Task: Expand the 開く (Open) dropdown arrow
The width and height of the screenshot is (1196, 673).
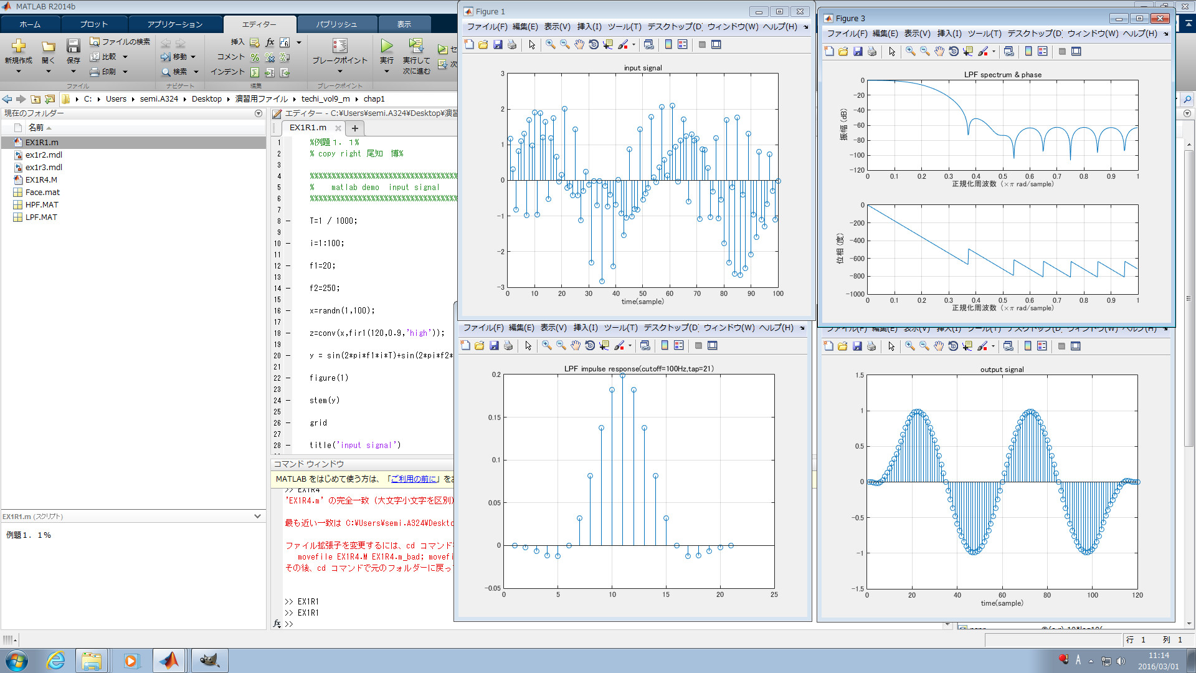Action: click(48, 71)
